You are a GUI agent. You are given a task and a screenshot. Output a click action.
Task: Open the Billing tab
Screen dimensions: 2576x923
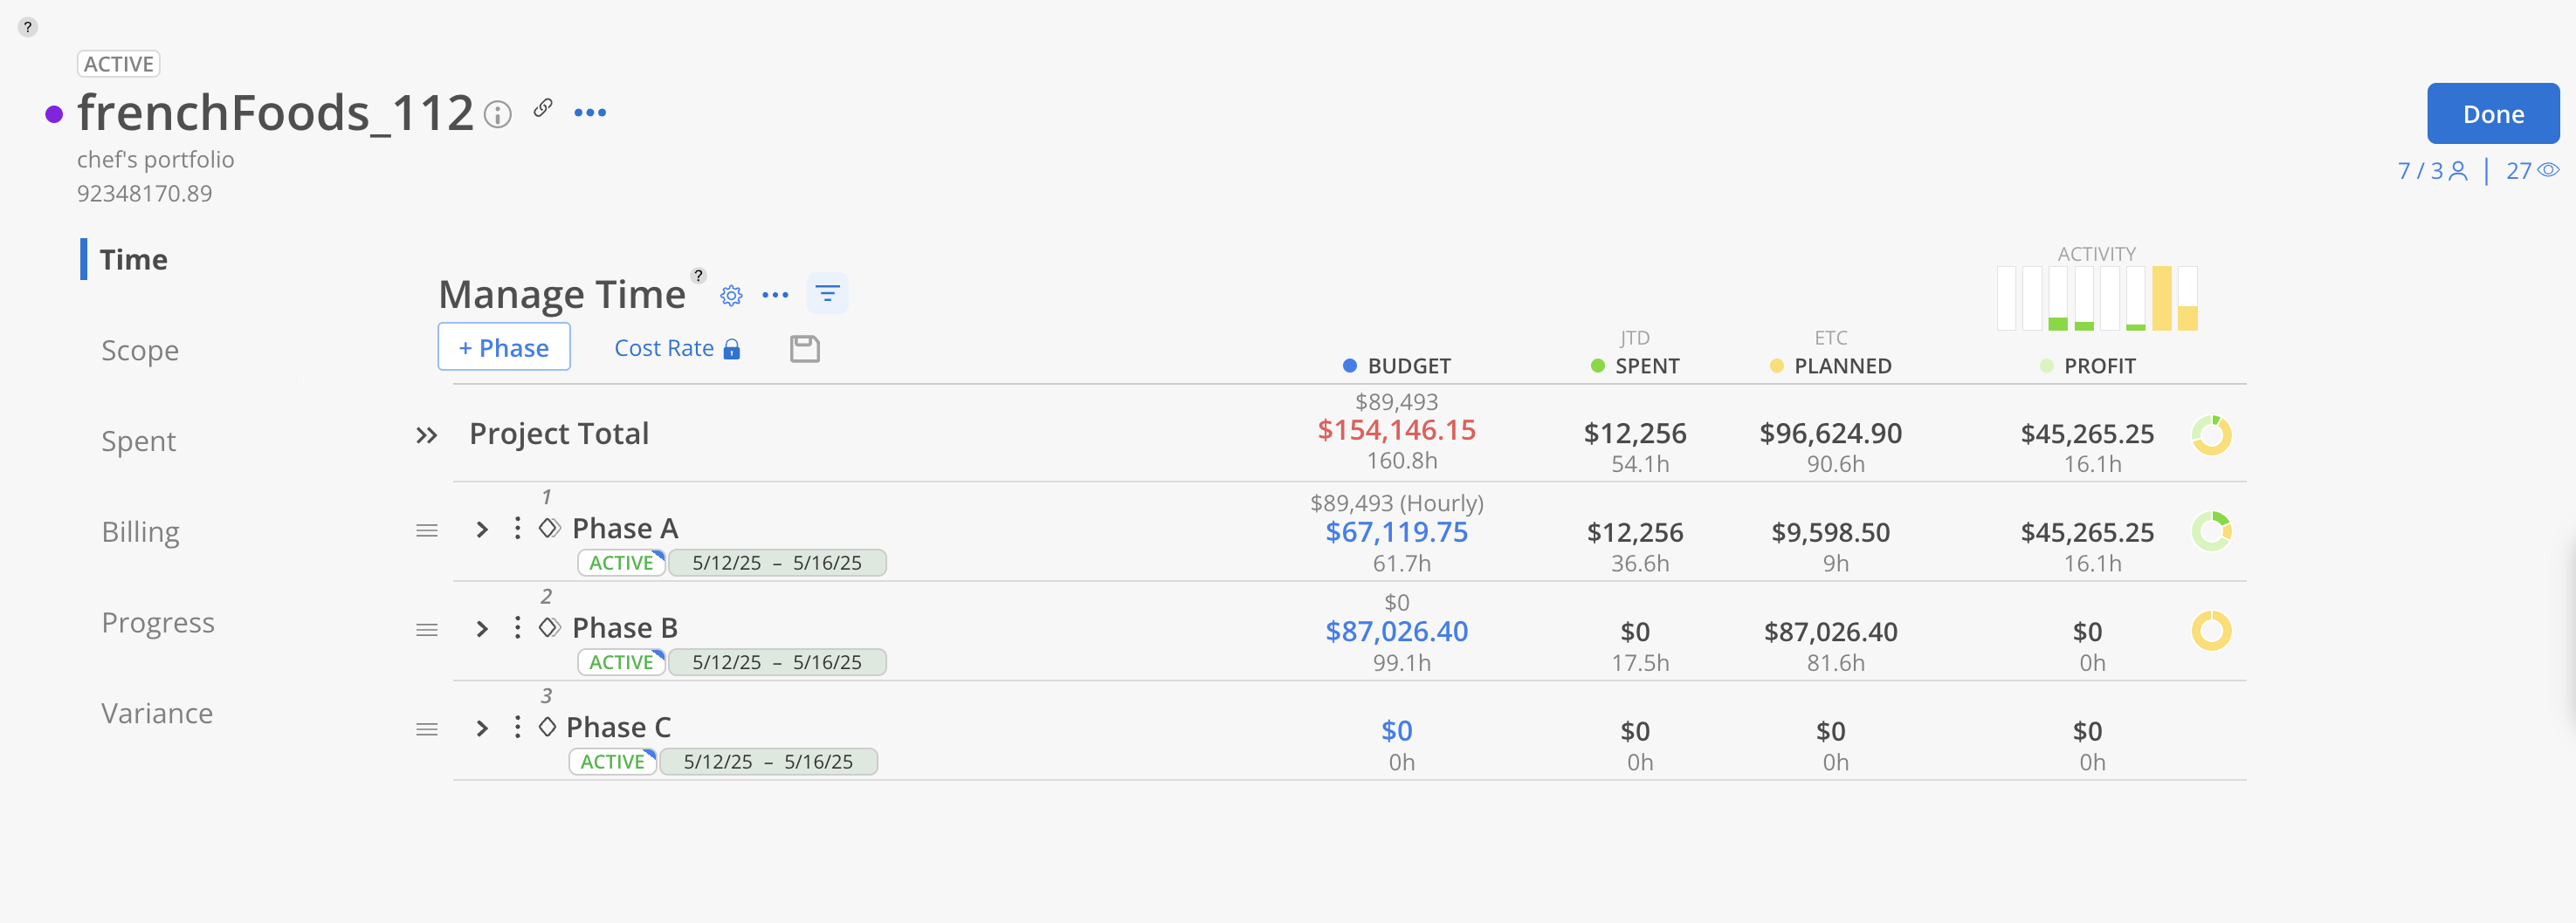pyautogui.click(x=140, y=531)
